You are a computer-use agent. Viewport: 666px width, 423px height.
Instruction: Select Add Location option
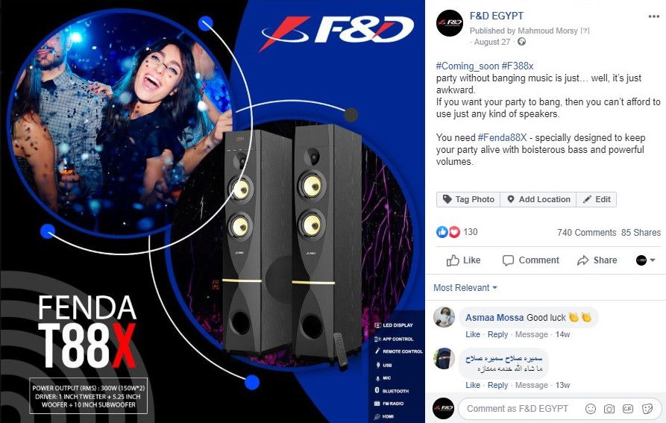pyautogui.click(x=538, y=199)
